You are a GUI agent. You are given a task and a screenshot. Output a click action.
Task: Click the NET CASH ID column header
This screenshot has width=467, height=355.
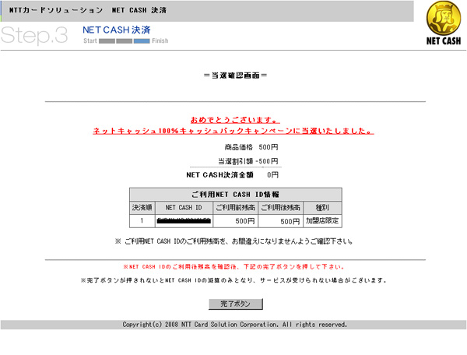[184, 208]
